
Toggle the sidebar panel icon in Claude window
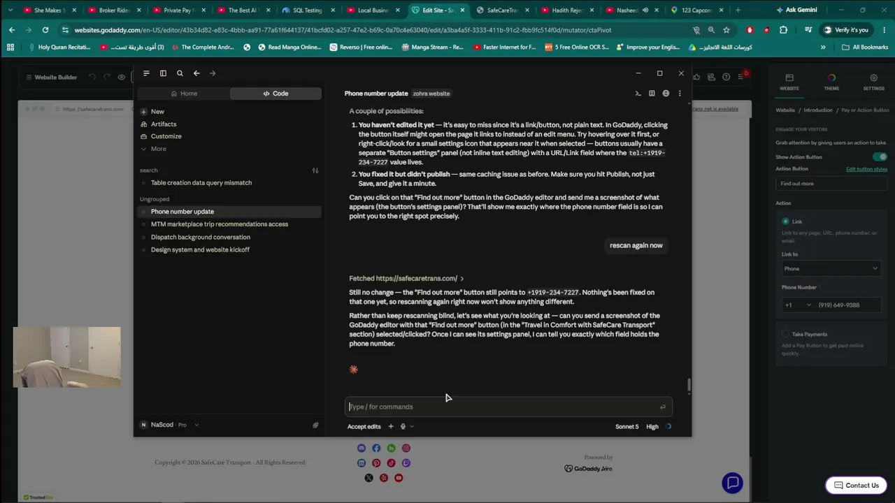pyautogui.click(x=163, y=73)
